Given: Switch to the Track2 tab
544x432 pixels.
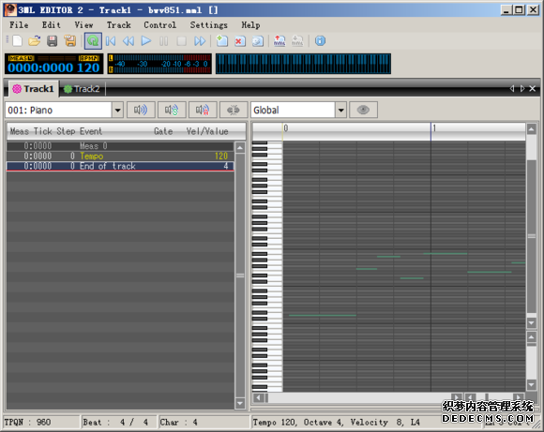Looking at the screenshot, I should tap(82, 89).
